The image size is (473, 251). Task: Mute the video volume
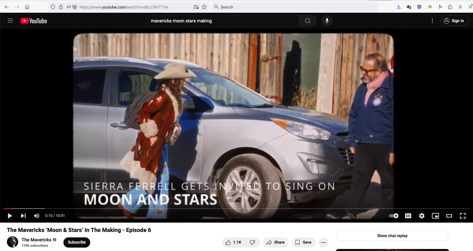pos(37,216)
